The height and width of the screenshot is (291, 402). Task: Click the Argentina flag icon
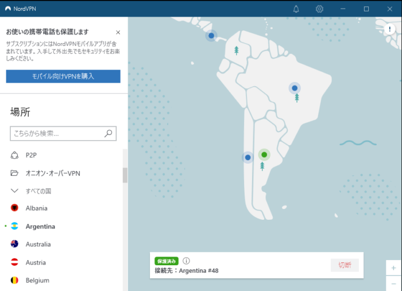[x=14, y=226]
